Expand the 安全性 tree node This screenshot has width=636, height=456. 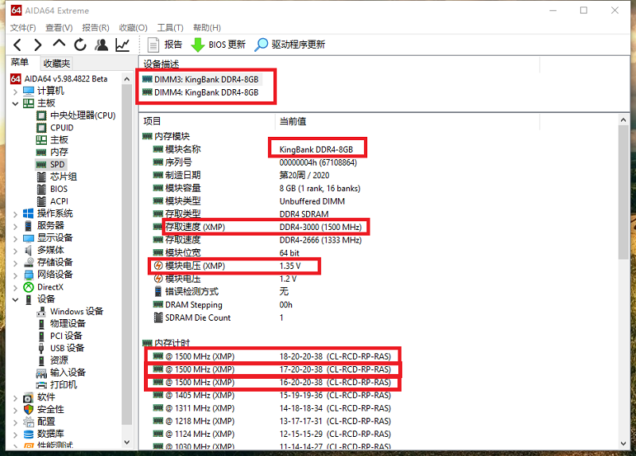[15, 410]
